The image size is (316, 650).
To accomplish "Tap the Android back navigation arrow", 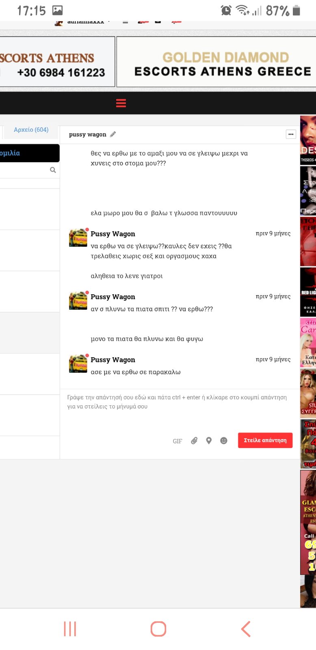I will (x=246, y=629).
